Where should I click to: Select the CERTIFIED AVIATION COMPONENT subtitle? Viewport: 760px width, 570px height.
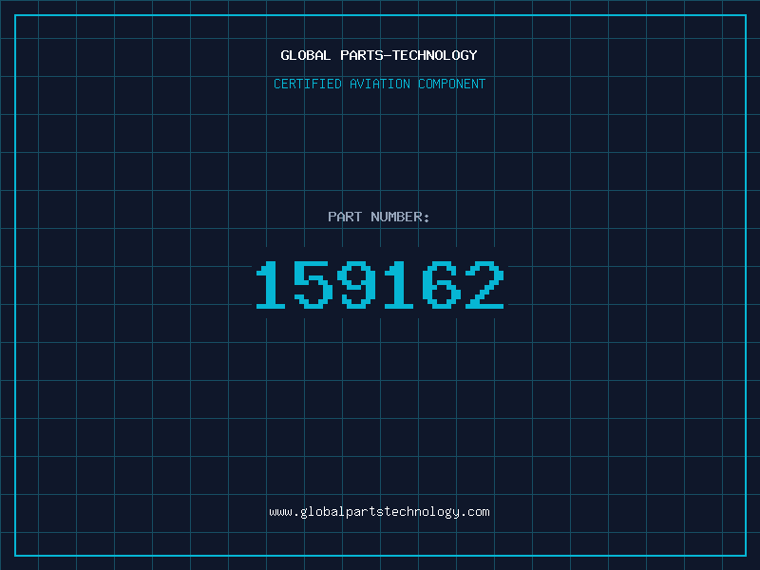[379, 84]
